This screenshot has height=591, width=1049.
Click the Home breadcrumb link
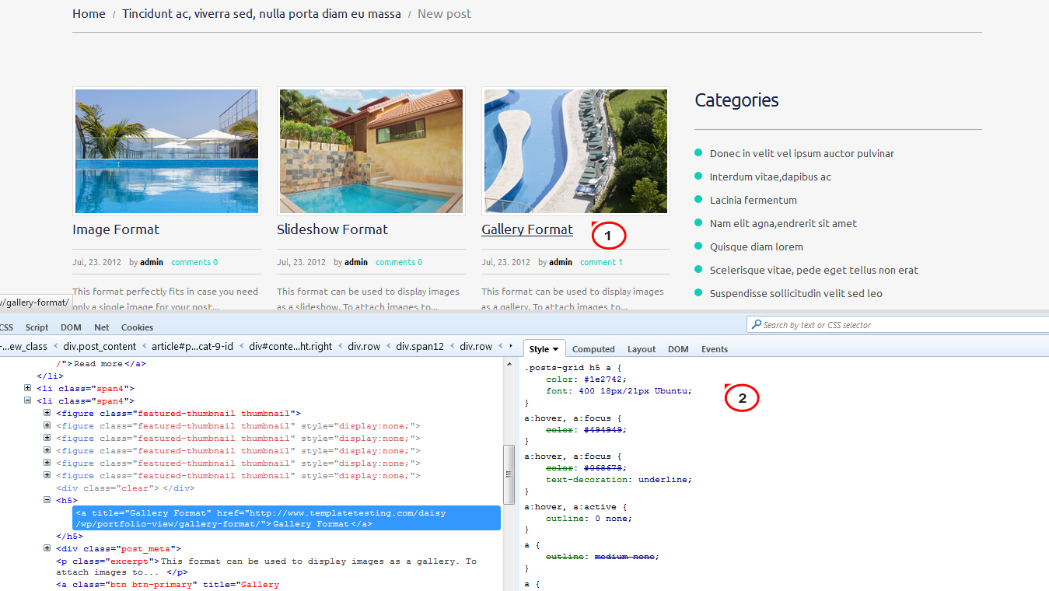point(89,13)
